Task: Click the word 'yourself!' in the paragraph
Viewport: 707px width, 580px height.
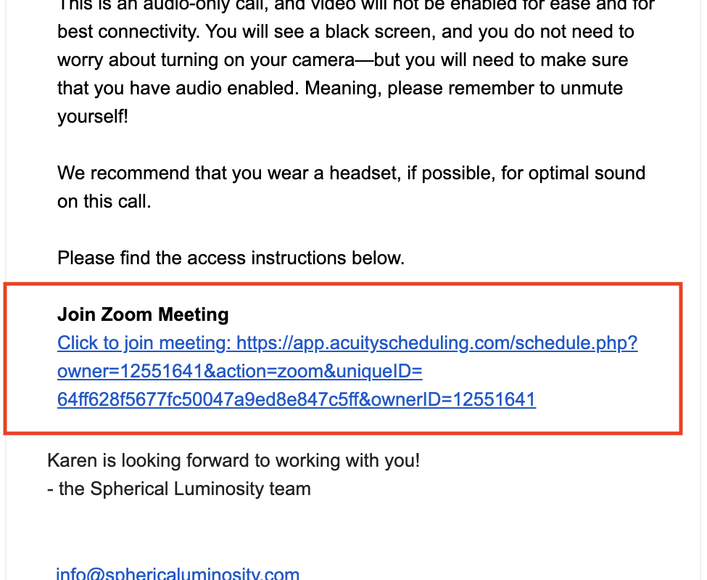Action: coord(93,116)
